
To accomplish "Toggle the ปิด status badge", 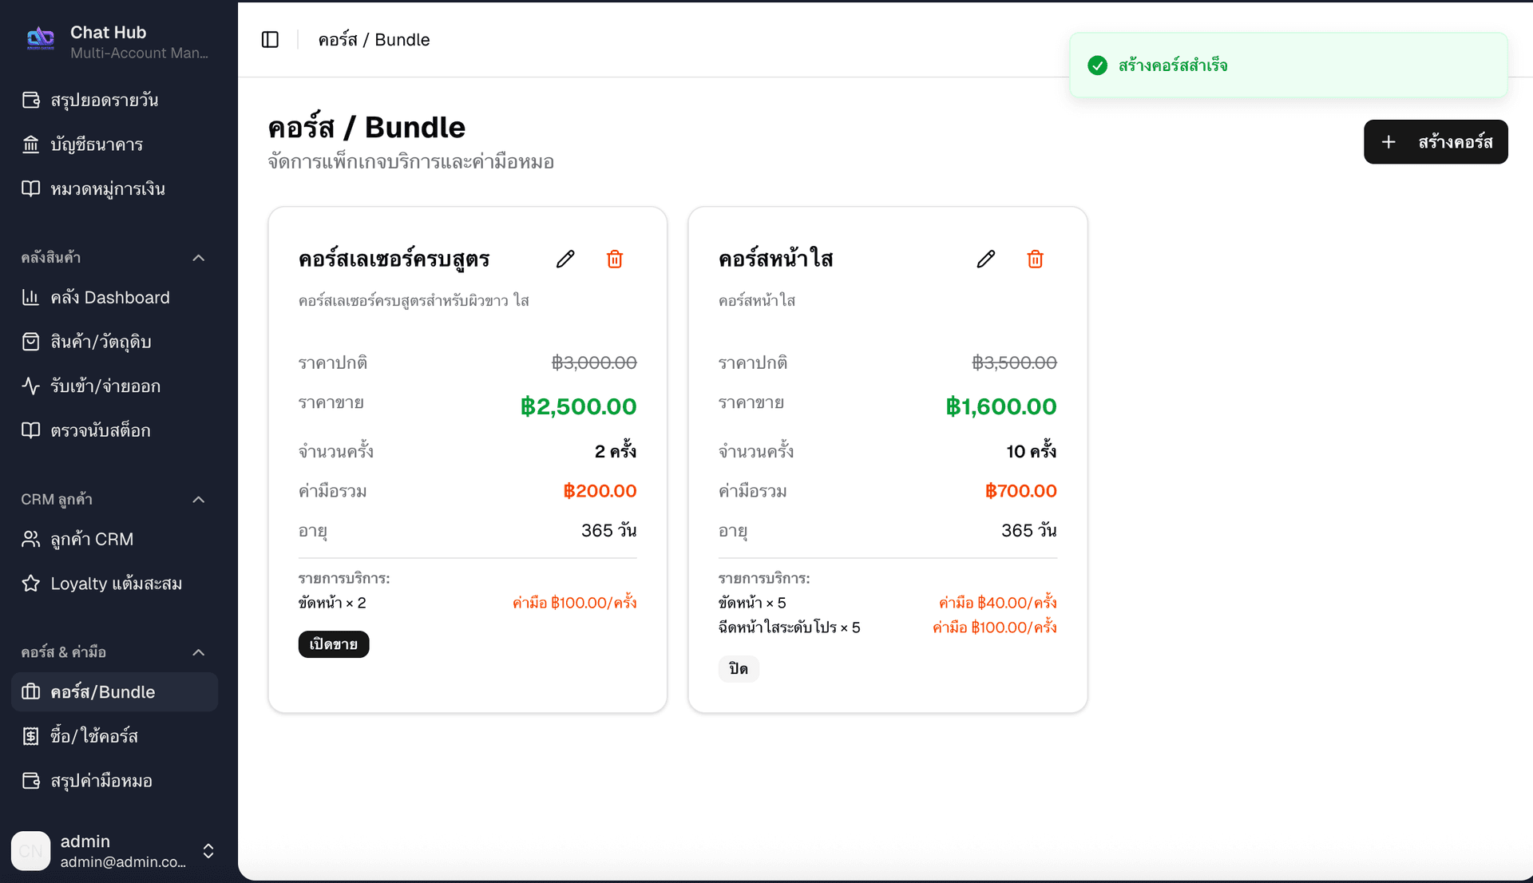I will [x=739, y=669].
